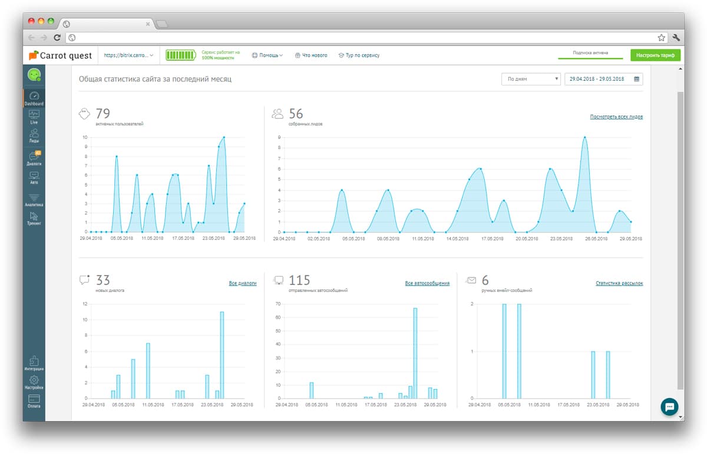Open the Авто auto-messages section
This screenshot has width=707, height=454.
(x=34, y=177)
